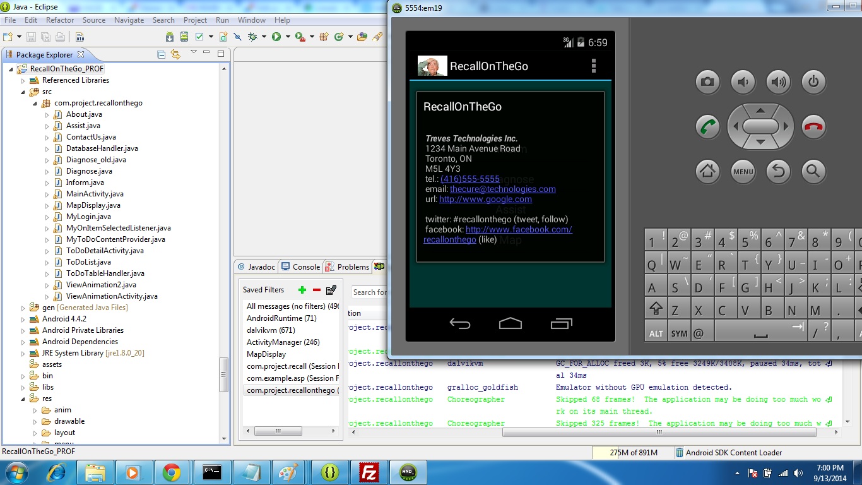Tap the on-screen Android home navigation button
The height and width of the screenshot is (485, 862).
510,324
